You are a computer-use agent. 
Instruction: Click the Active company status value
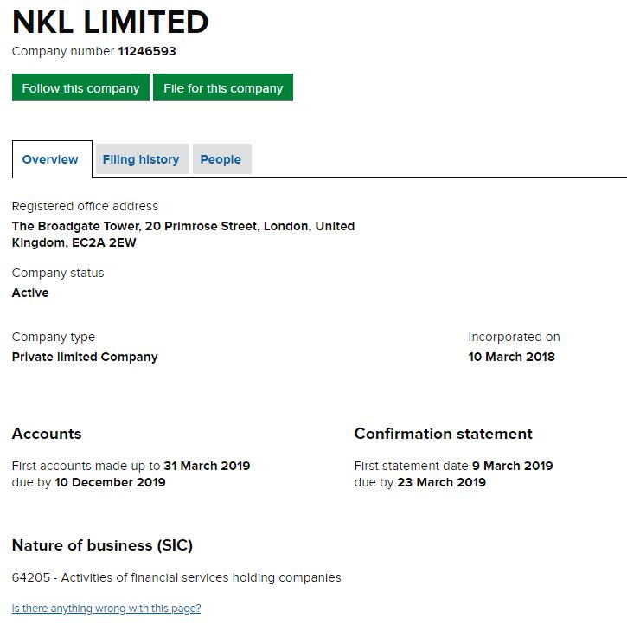pyautogui.click(x=30, y=293)
